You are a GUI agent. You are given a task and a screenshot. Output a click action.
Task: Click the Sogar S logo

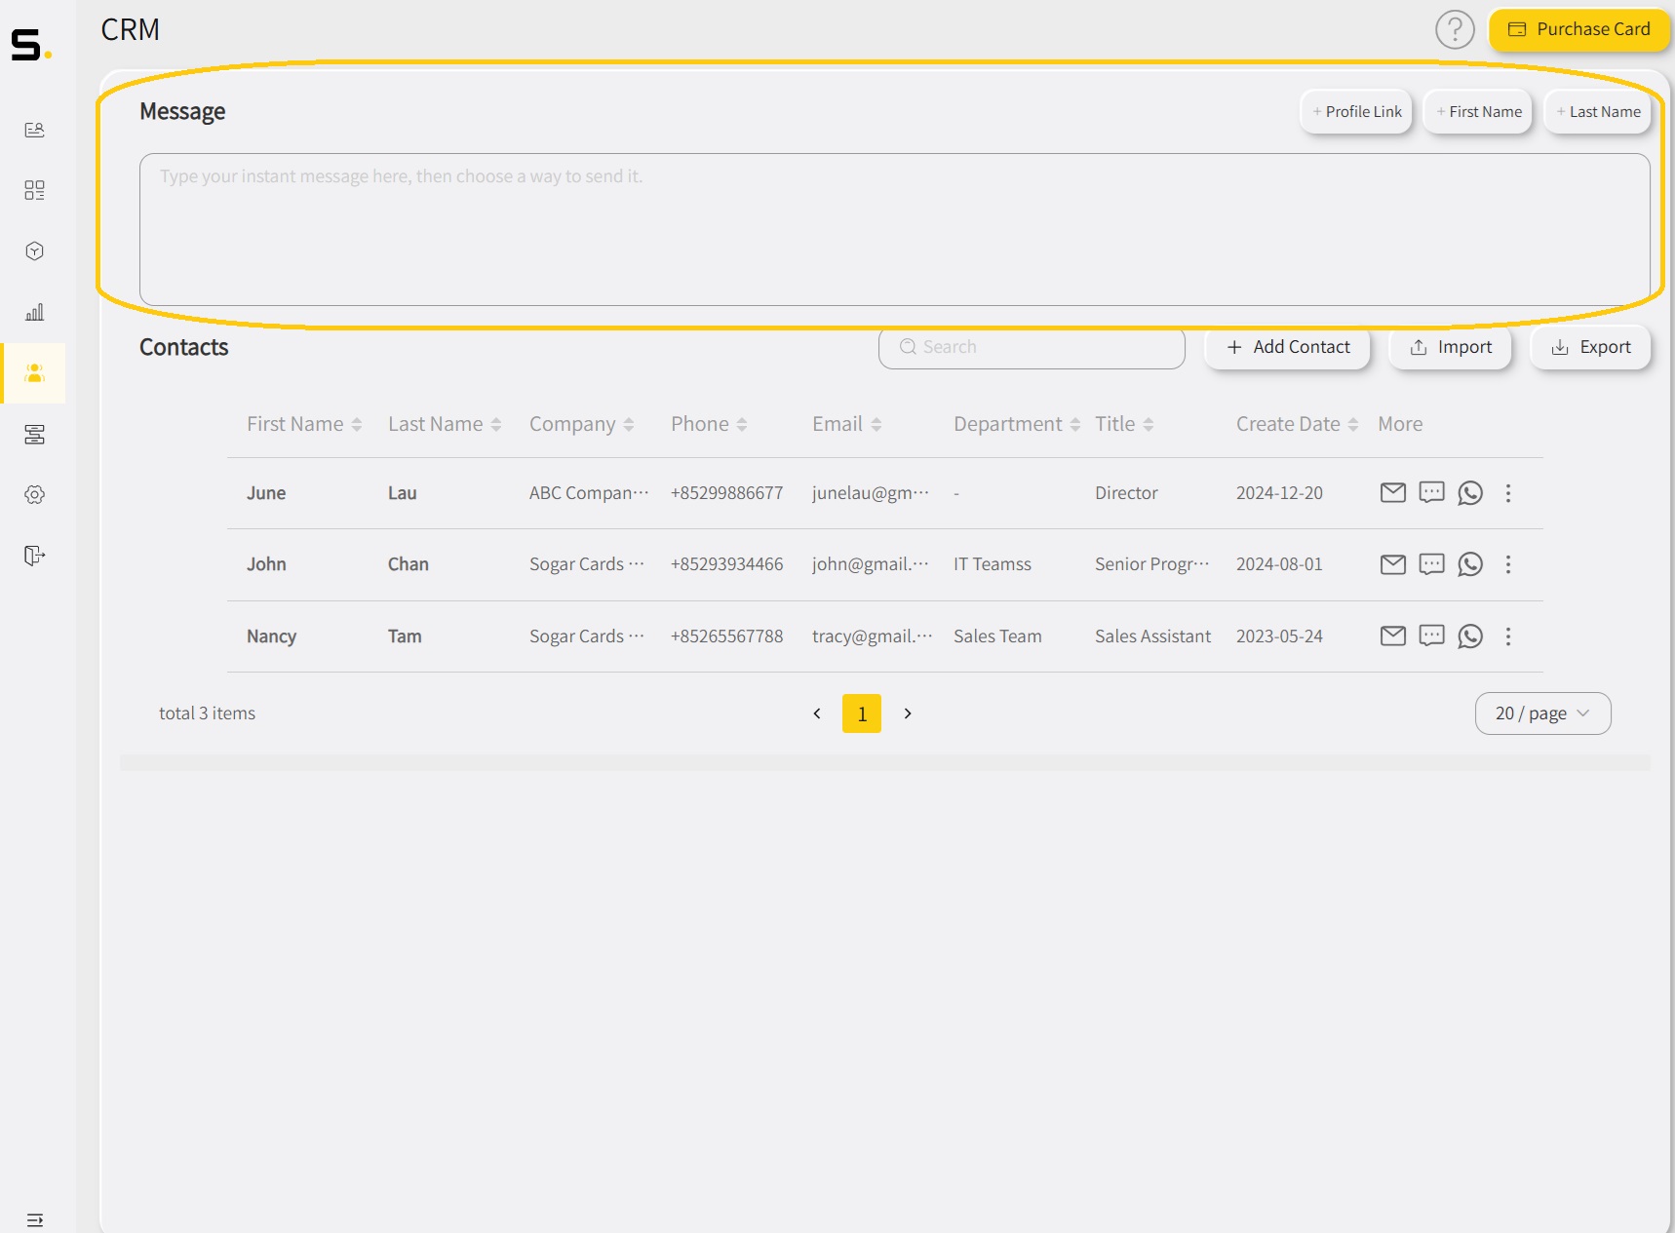coord(31,45)
